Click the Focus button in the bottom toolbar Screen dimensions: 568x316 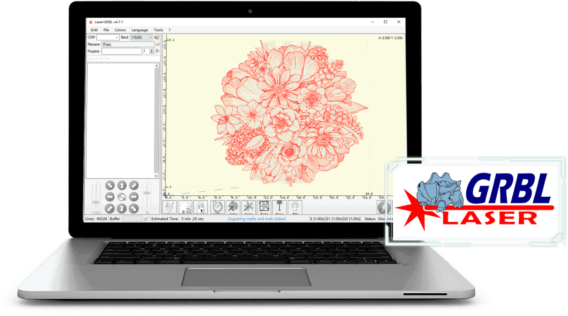point(279,207)
